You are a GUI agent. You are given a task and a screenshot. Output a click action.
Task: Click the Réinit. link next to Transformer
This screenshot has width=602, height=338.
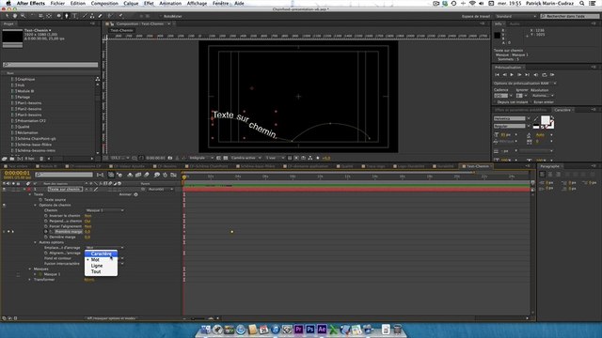[89, 280]
